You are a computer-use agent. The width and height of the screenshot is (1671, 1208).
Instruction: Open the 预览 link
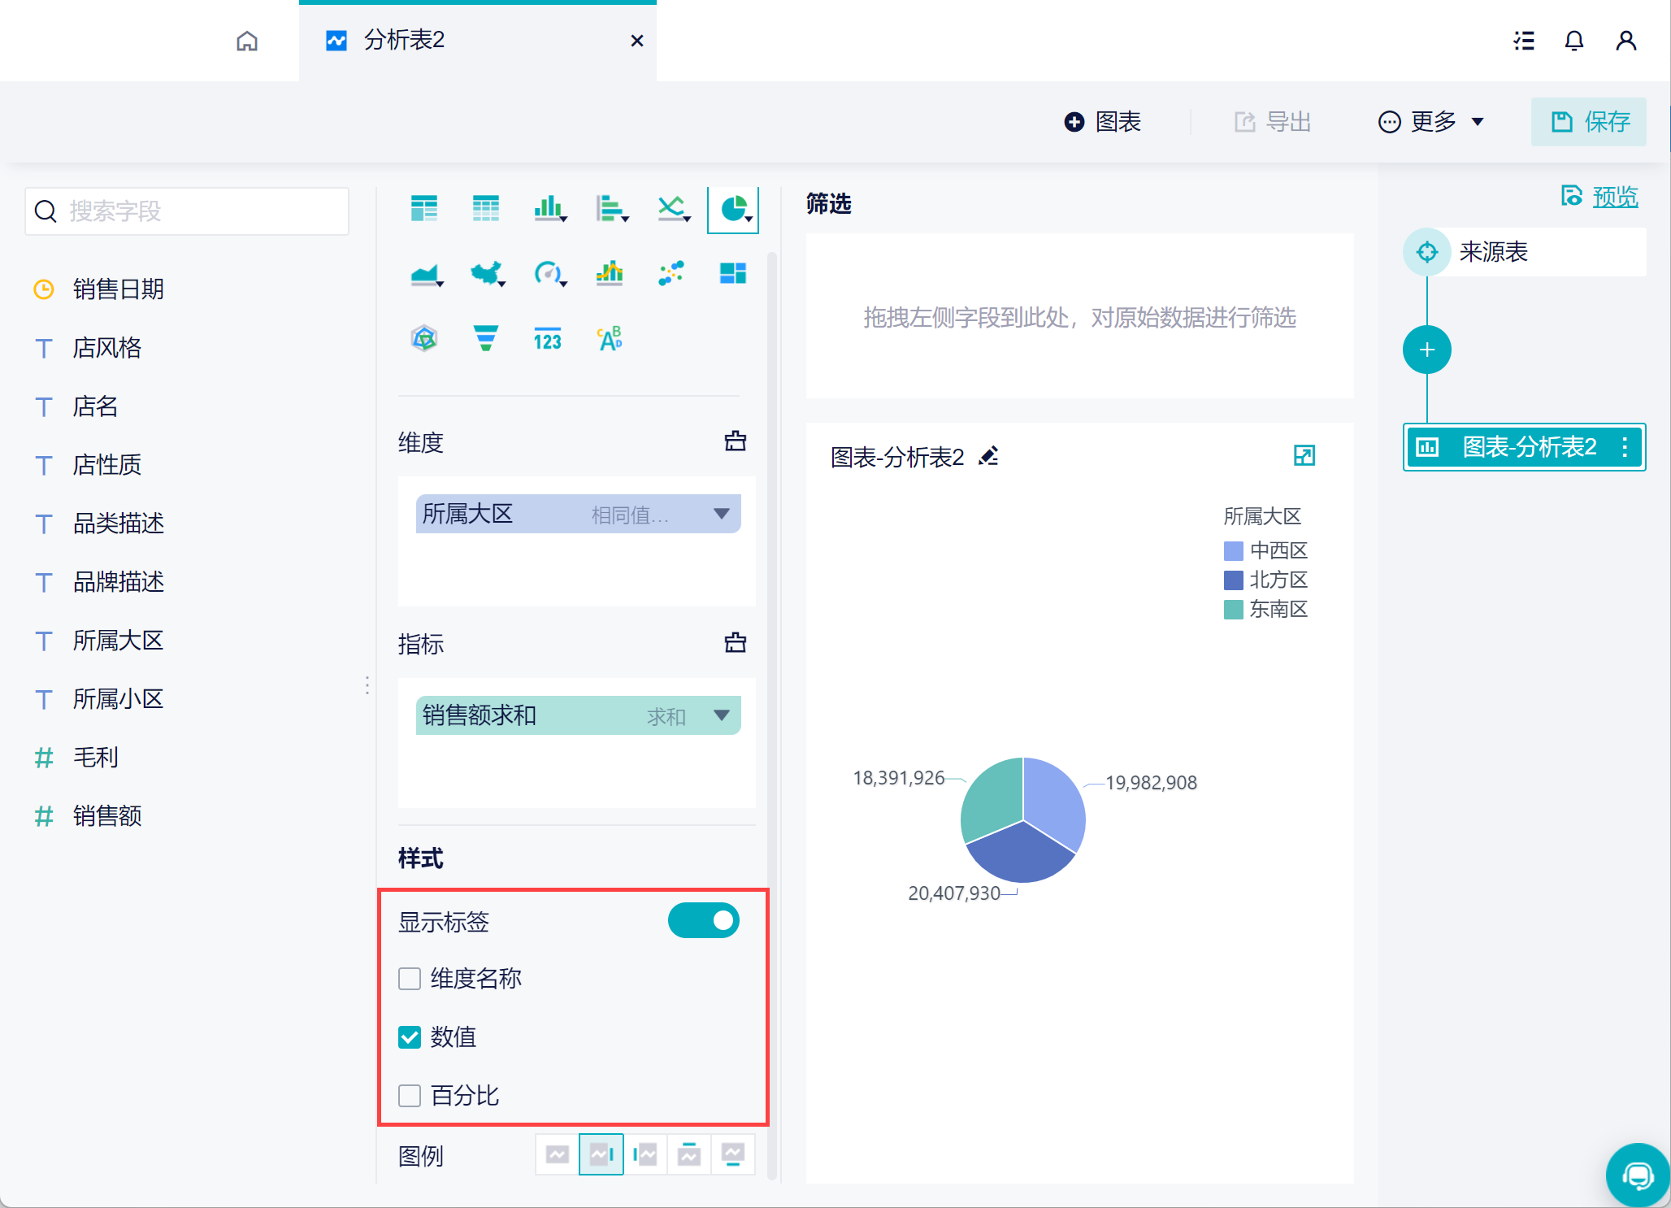pos(1614,197)
